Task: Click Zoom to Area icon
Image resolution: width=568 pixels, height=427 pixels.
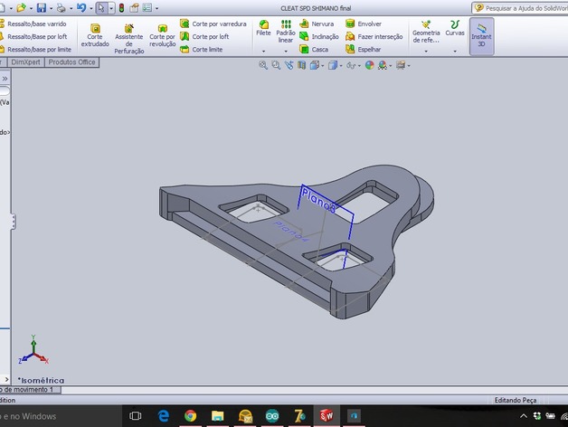Action: click(x=276, y=65)
